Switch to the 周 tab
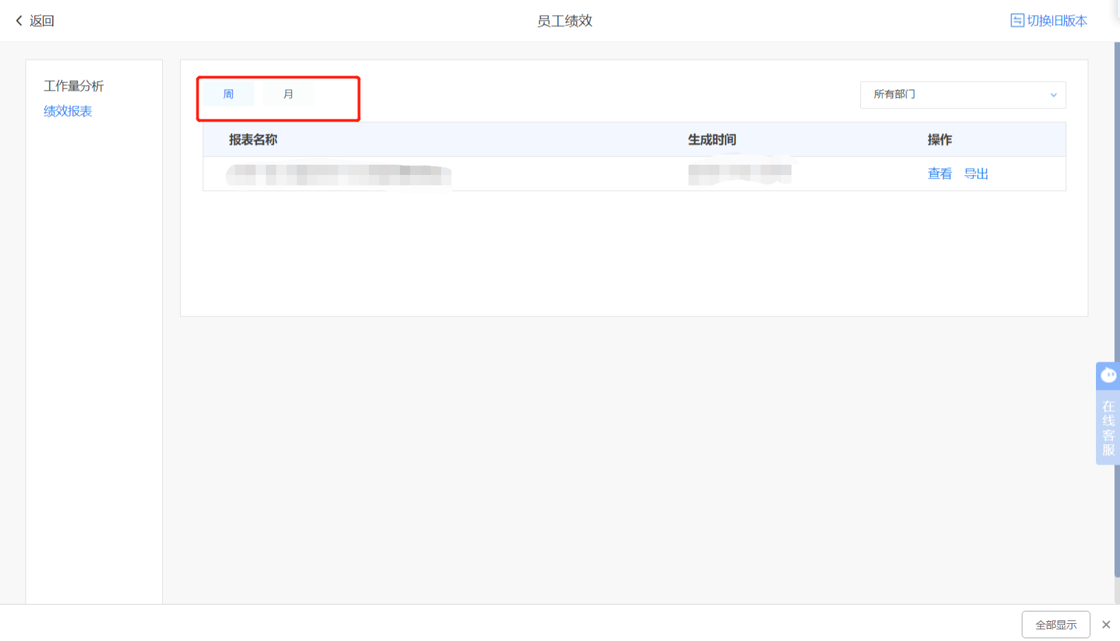The width and height of the screenshot is (1120, 641). pos(229,94)
